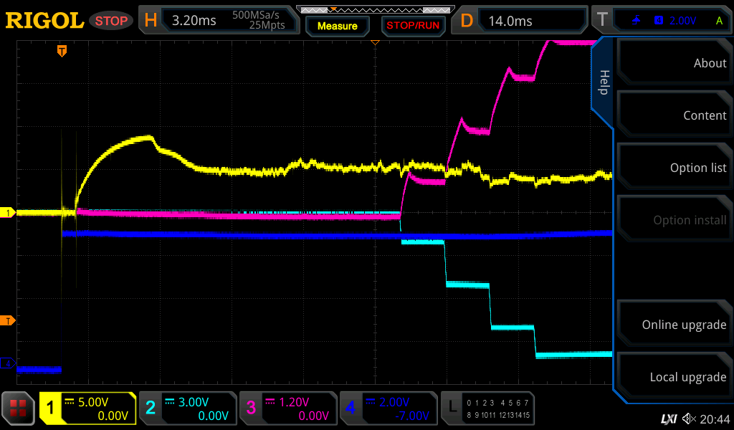
Task: Select the yellow channel 1 ground marker
Action: 9,213
